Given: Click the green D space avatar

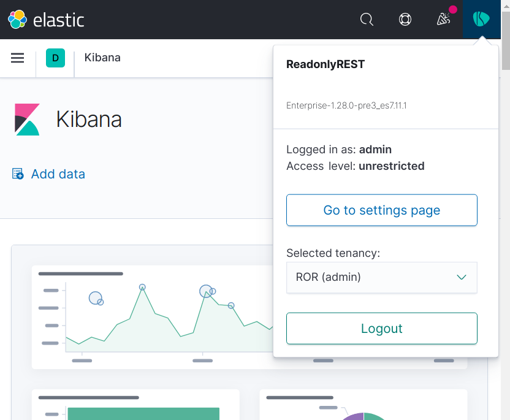Looking at the screenshot, I should (x=55, y=58).
